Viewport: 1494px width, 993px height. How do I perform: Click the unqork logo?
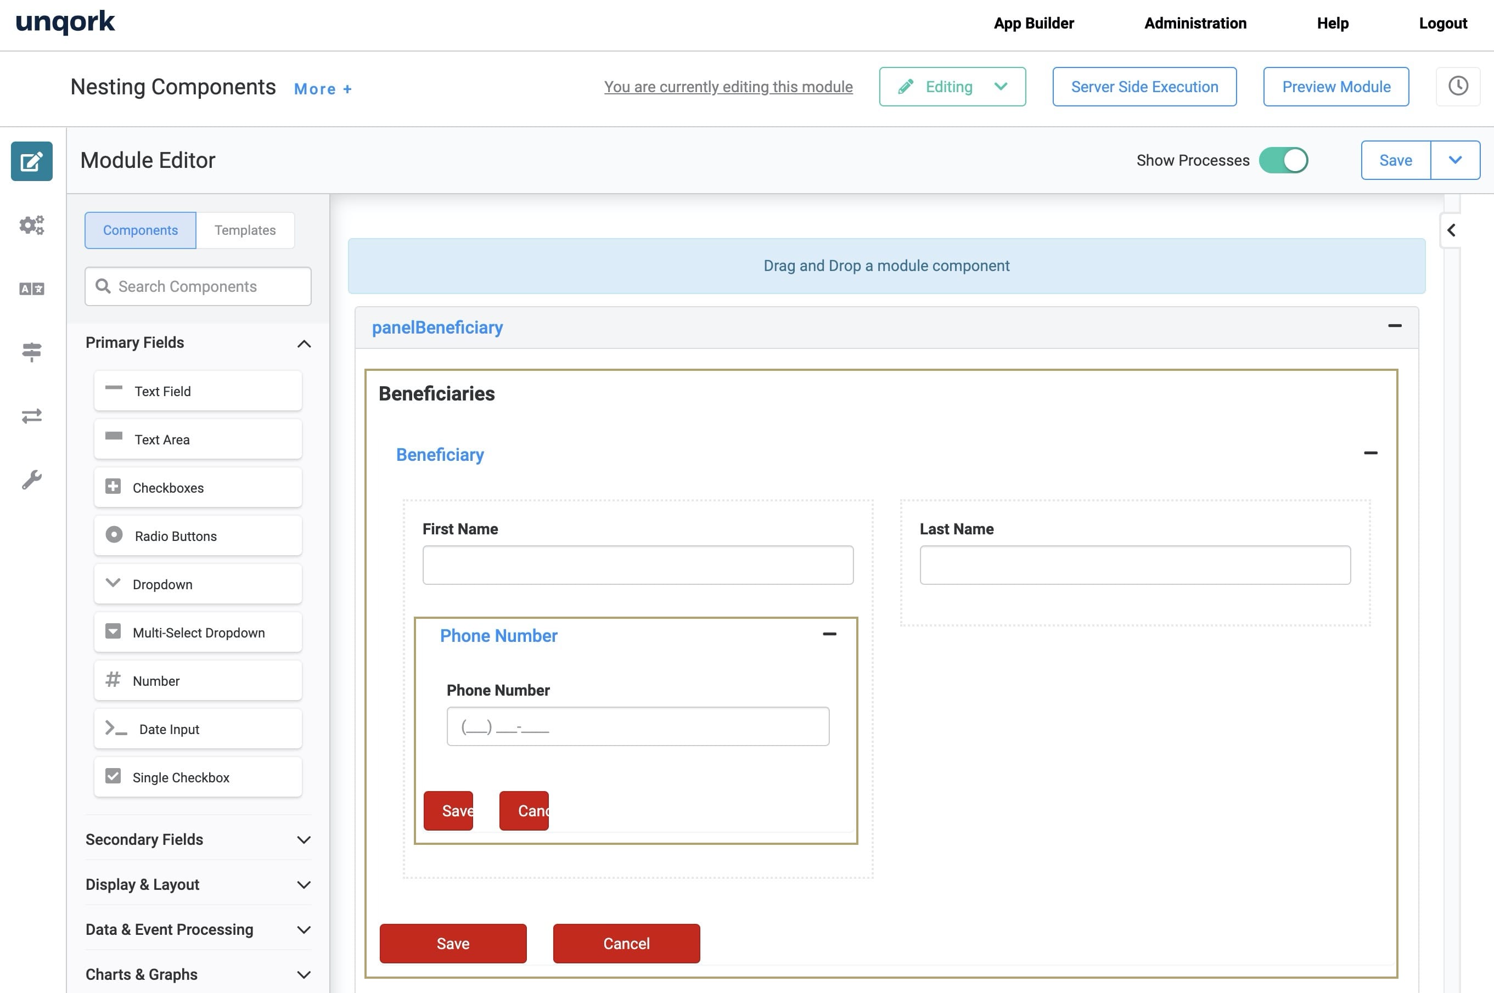tap(65, 23)
